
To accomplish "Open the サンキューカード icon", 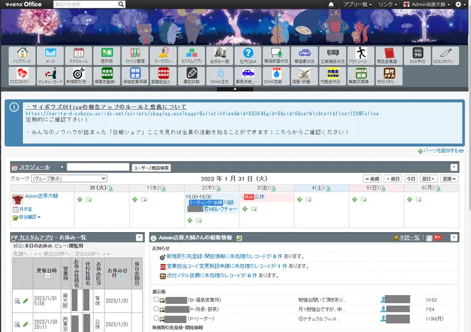I will (x=50, y=76).
